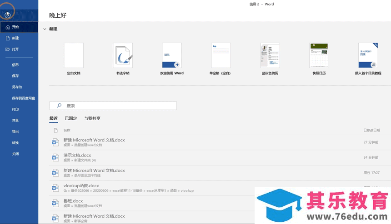Click the magnifier search icon
Image resolution: width=391 pixels, height=224 pixels.
point(59,106)
